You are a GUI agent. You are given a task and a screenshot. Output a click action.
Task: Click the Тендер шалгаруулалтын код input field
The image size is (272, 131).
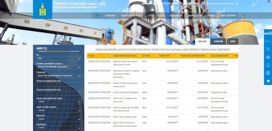pyautogui.click(x=59, y=85)
